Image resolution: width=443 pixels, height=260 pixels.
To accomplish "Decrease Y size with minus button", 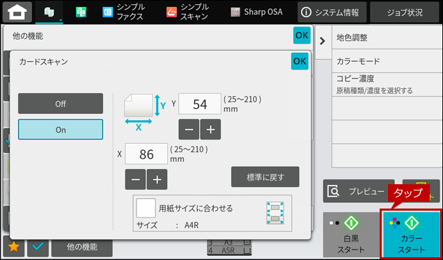I will tap(189, 129).
